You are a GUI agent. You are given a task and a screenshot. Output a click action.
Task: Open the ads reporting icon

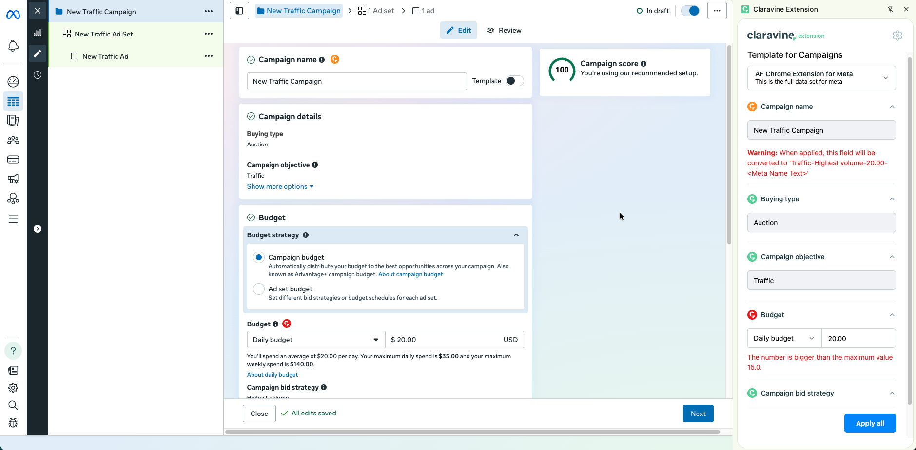13,121
